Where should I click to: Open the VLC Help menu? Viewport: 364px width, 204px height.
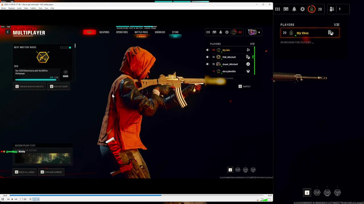(52, 8)
